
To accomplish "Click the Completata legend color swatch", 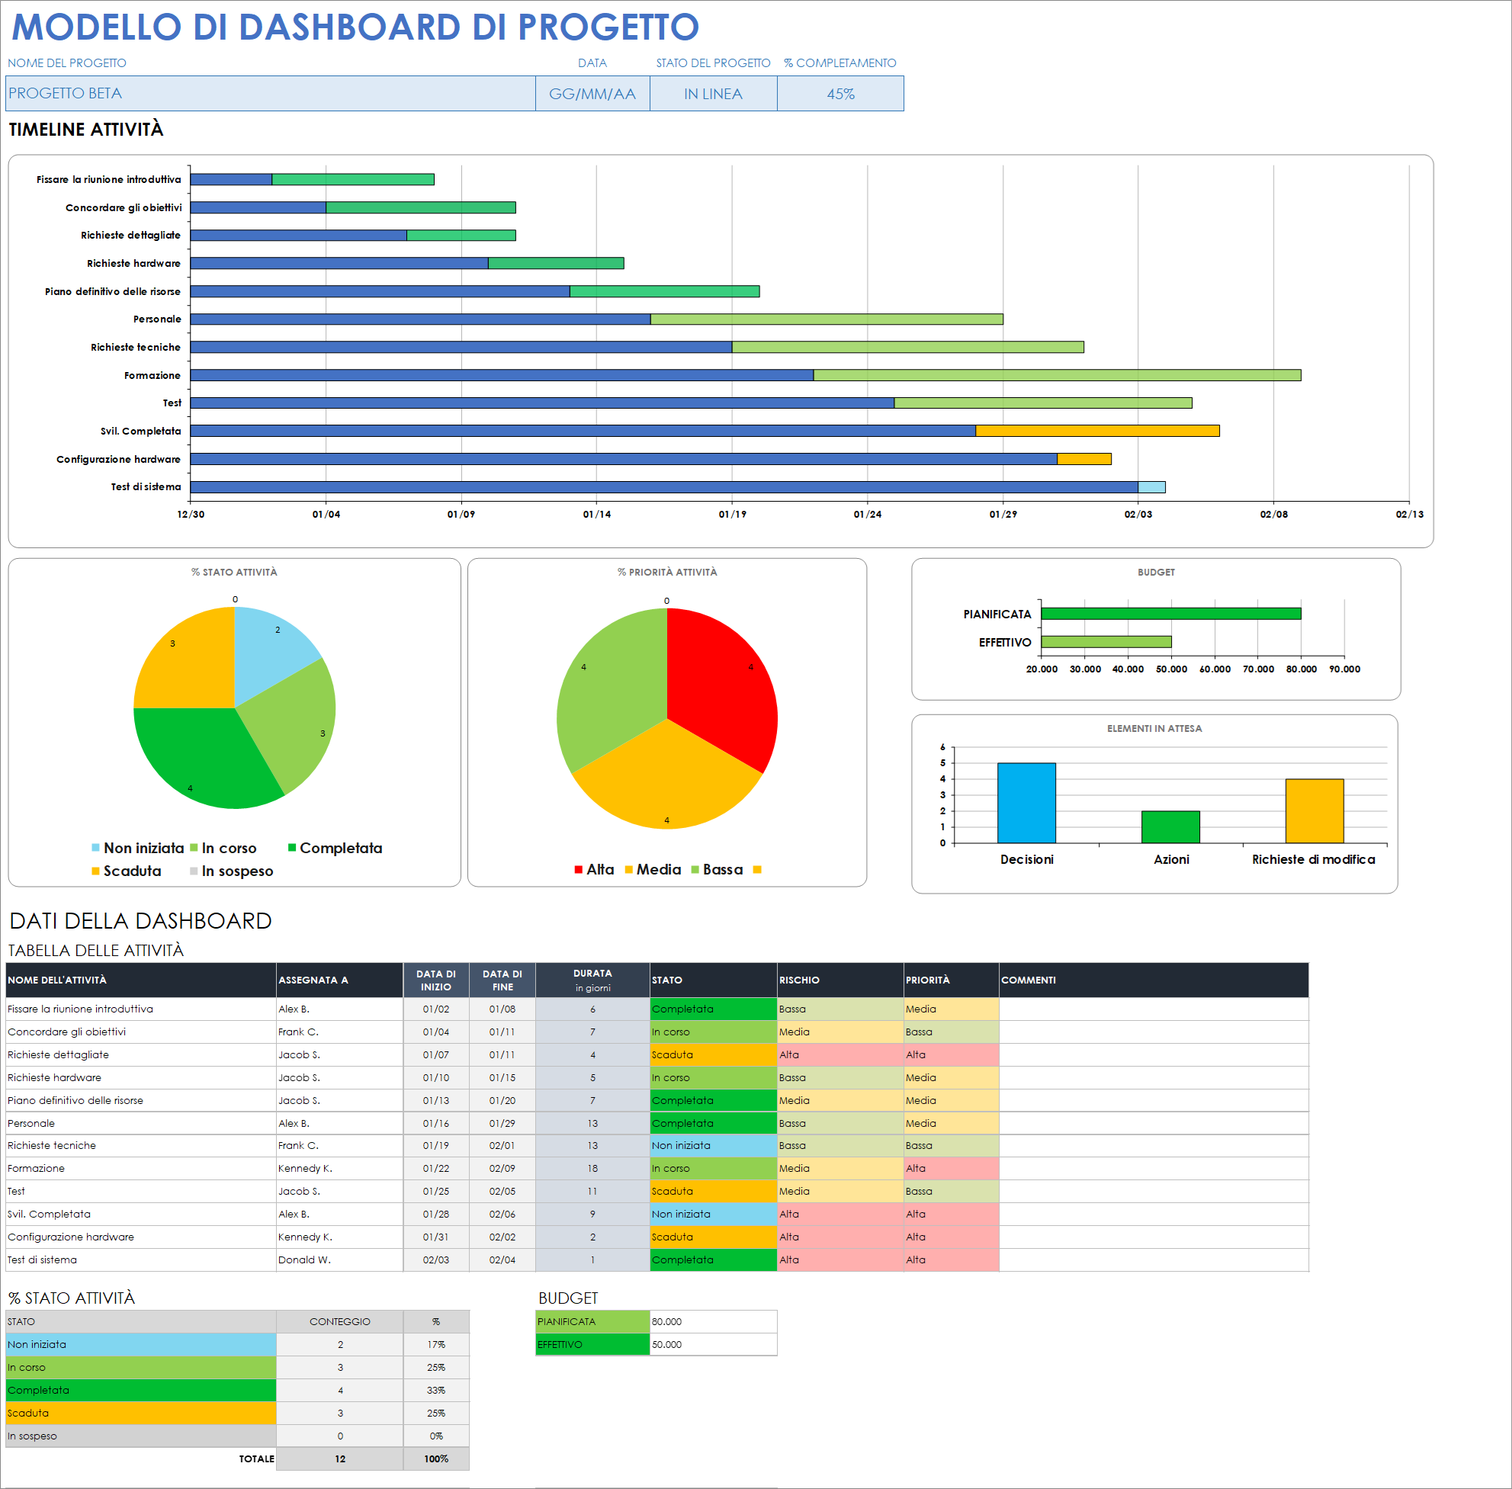I will click(x=292, y=848).
